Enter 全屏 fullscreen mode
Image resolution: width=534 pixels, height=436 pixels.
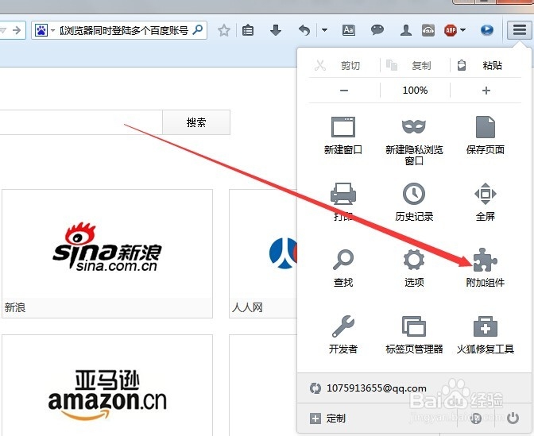point(486,203)
